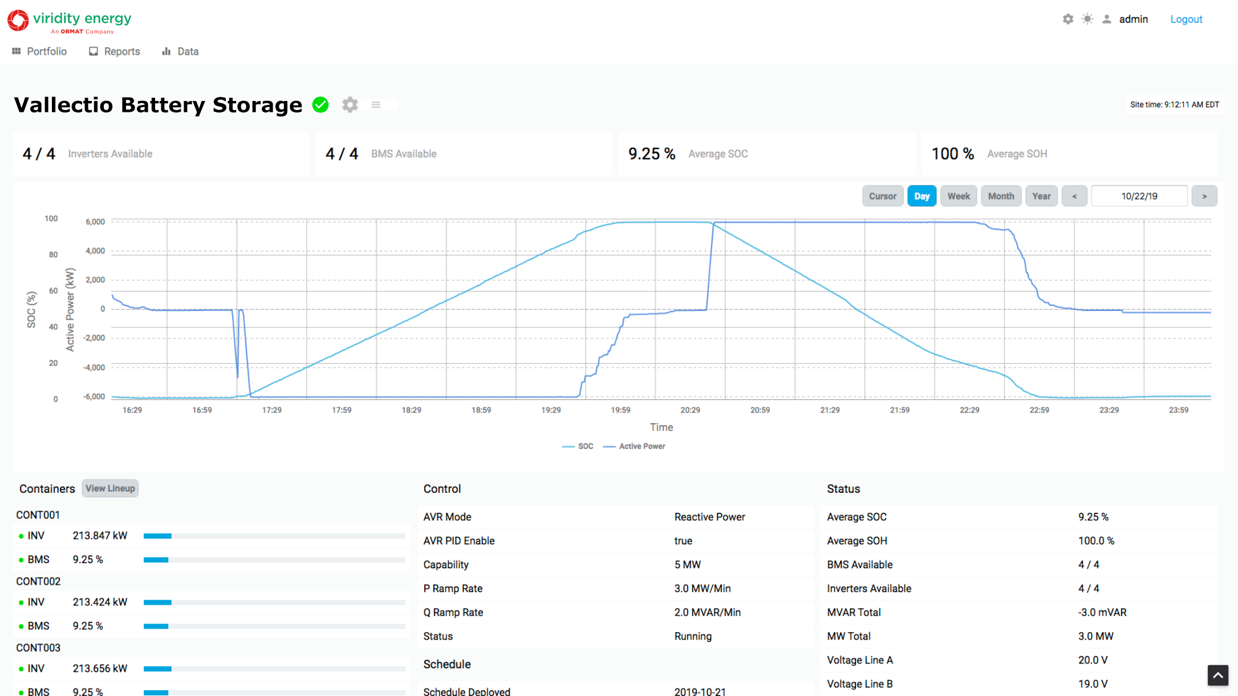Switch chart range to Year
This screenshot has width=1238, height=696.
tap(1041, 196)
